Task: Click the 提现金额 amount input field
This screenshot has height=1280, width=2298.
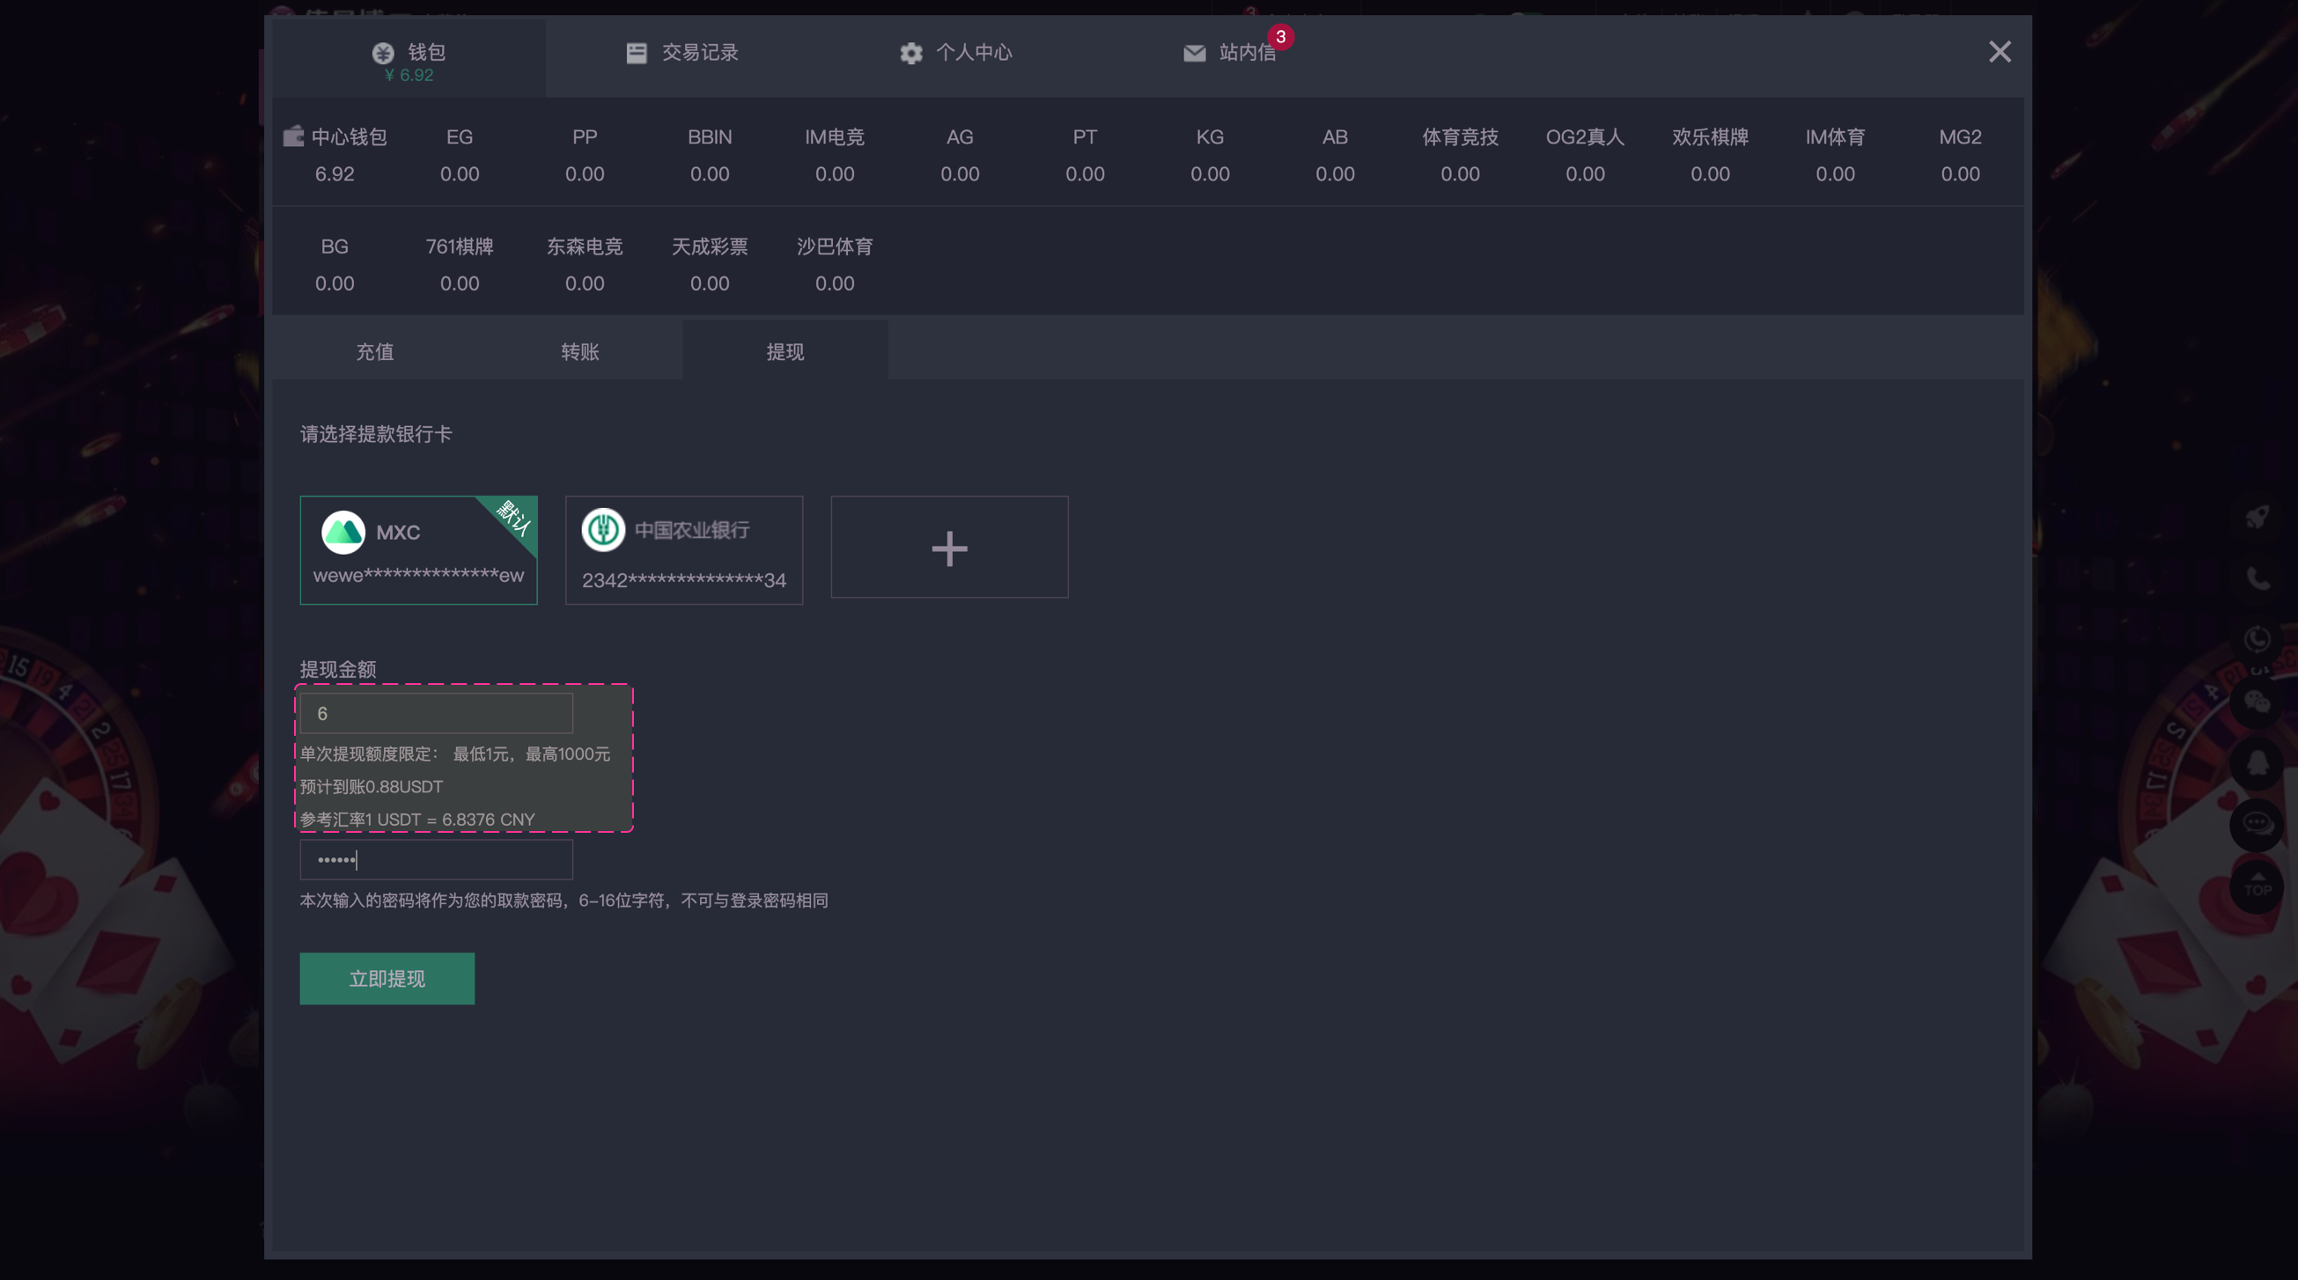Action: (436, 714)
